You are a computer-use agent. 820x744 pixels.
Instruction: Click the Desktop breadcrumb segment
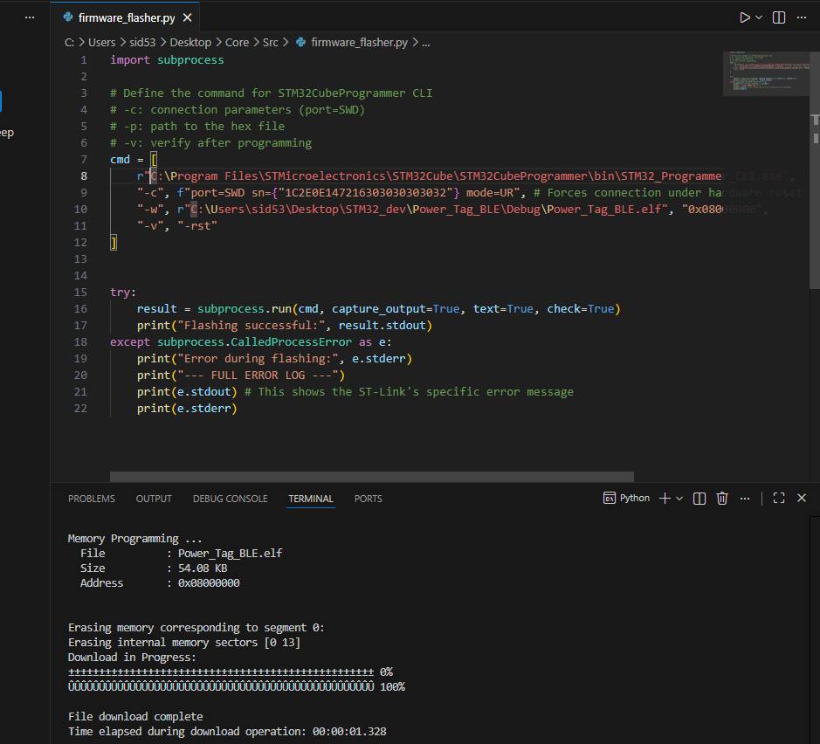190,42
